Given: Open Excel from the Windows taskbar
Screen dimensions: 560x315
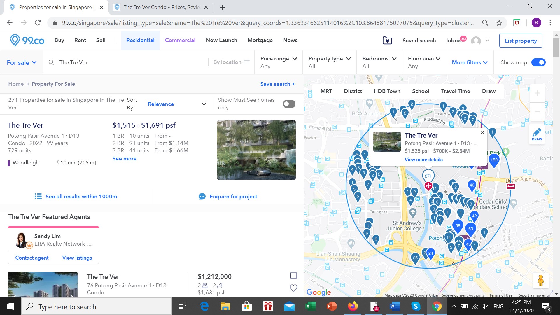Looking at the screenshot, I should tap(310, 306).
